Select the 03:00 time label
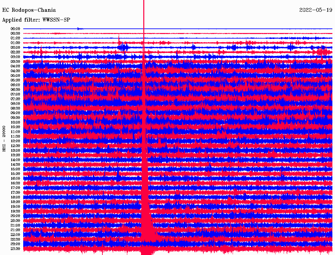Screen dimensions: 335x255 pyautogui.click(x=15, y=57)
